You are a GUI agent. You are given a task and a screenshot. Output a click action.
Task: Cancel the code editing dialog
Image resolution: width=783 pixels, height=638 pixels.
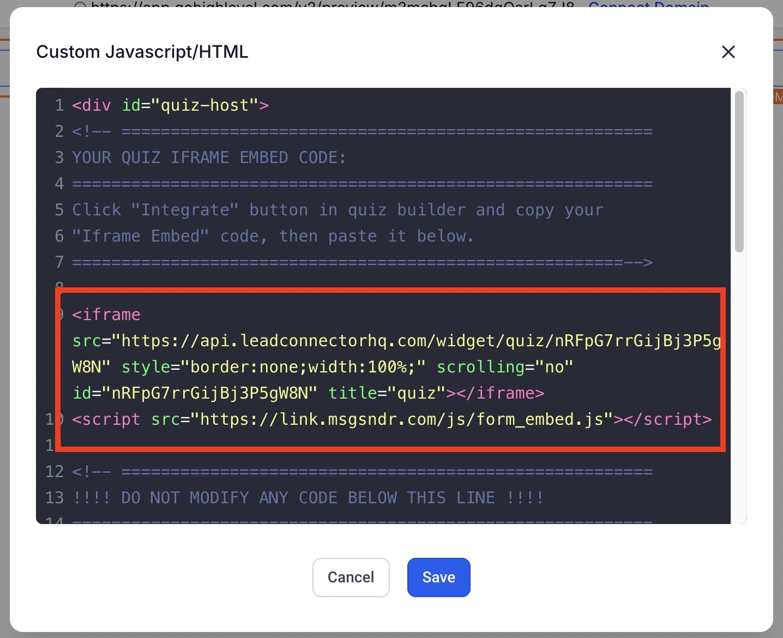click(x=351, y=577)
